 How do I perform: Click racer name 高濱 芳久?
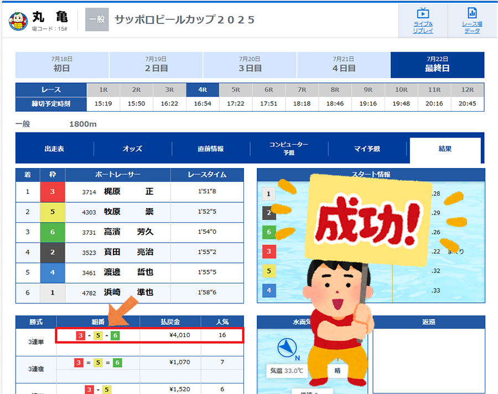point(128,232)
